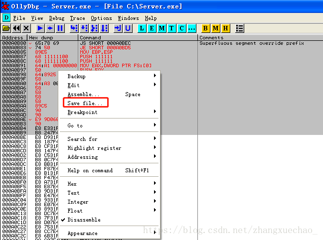Viewport: 323px width, 240px height.
Task: Click the options list icon in toolbar
Action: pyautogui.click(x=240, y=28)
